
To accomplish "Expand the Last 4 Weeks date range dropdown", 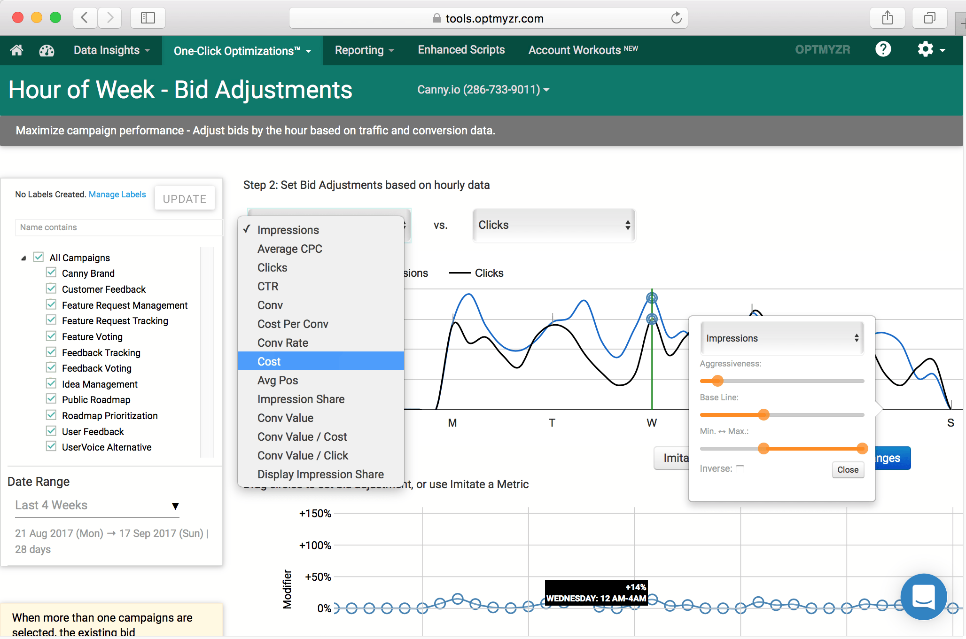I will (97, 506).
